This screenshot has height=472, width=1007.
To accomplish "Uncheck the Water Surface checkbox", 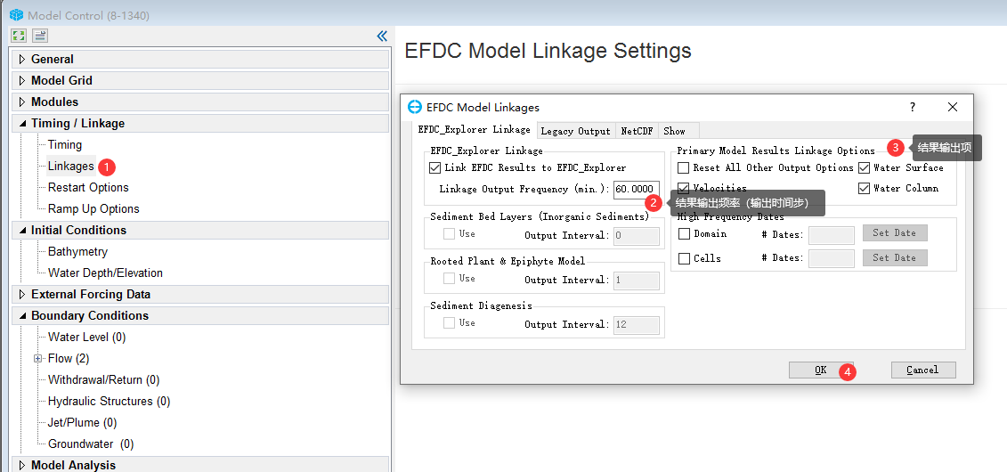I will pos(864,167).
